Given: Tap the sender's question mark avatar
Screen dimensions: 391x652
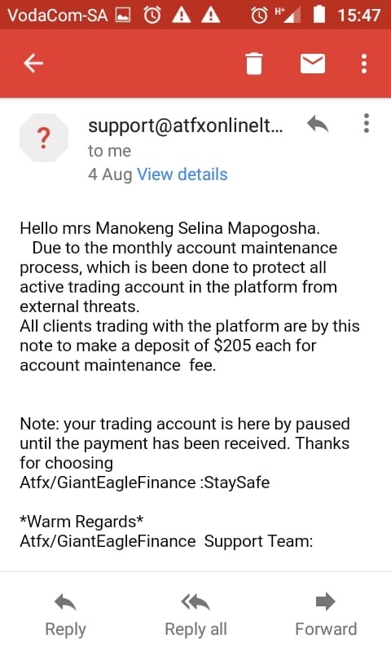Looking at the screenshot, I should (x=44, y=138).
